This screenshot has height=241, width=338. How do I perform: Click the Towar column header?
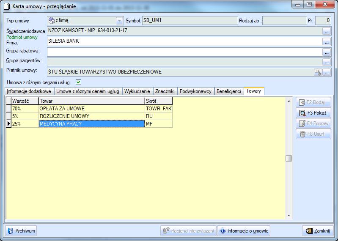coord(92,101)
